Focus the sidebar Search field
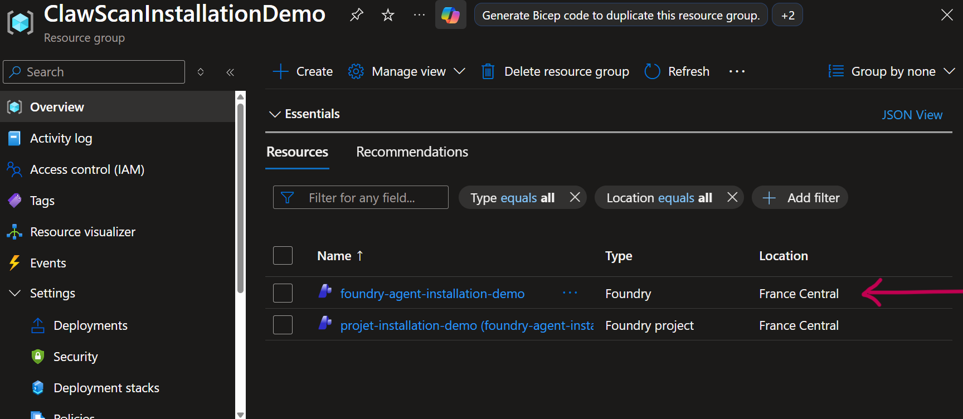 (x=94, y=72)
